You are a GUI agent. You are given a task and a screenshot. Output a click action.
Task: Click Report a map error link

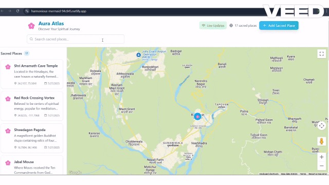[x=318, y=174]
